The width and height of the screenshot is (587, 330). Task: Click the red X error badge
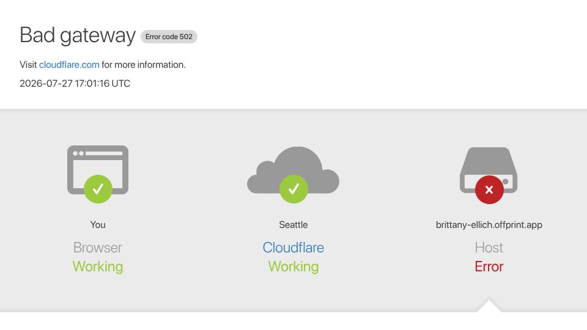(x=489, y=189)
